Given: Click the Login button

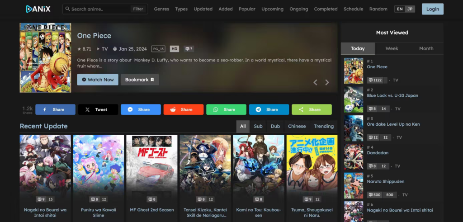Looking at the screenshot, I should click(x=433, y=9).
